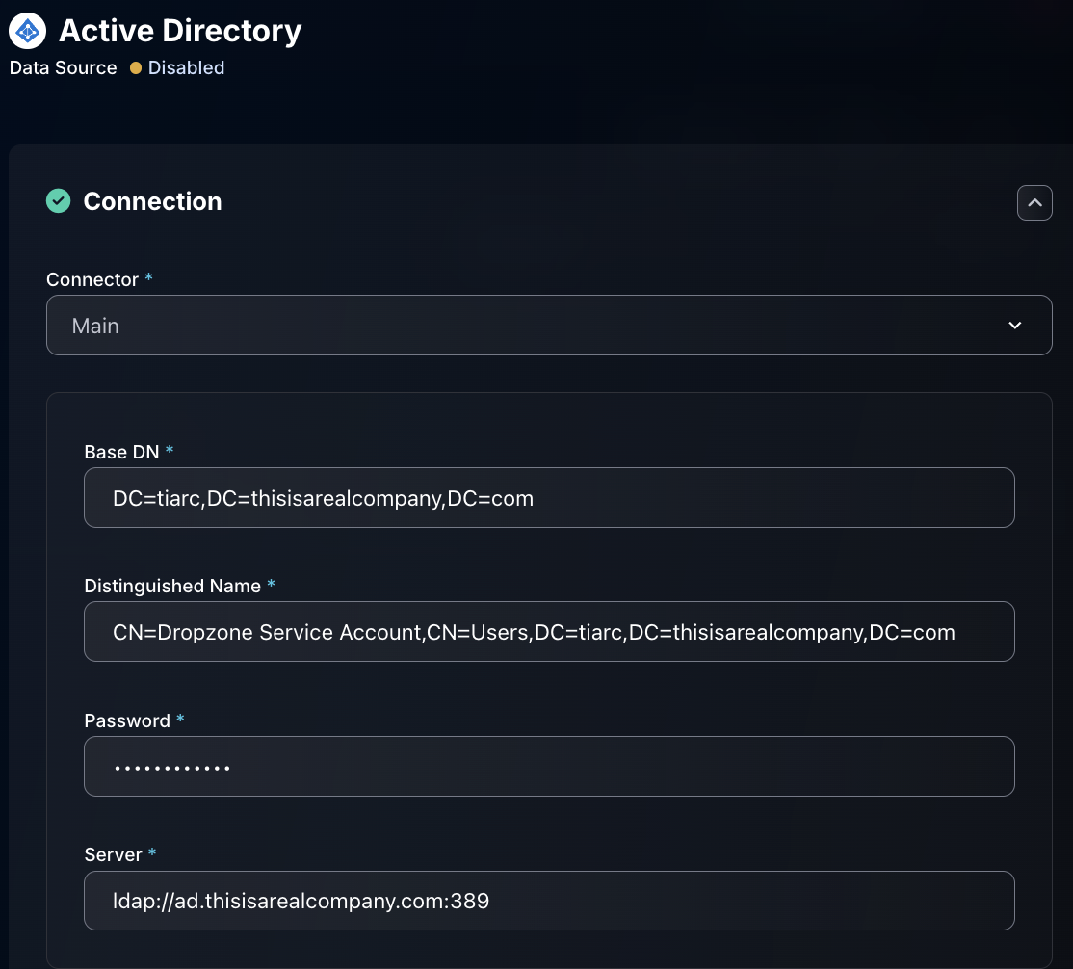Click the masked password dots
This screenshot has height=969, width=1073.
[171, 768]
